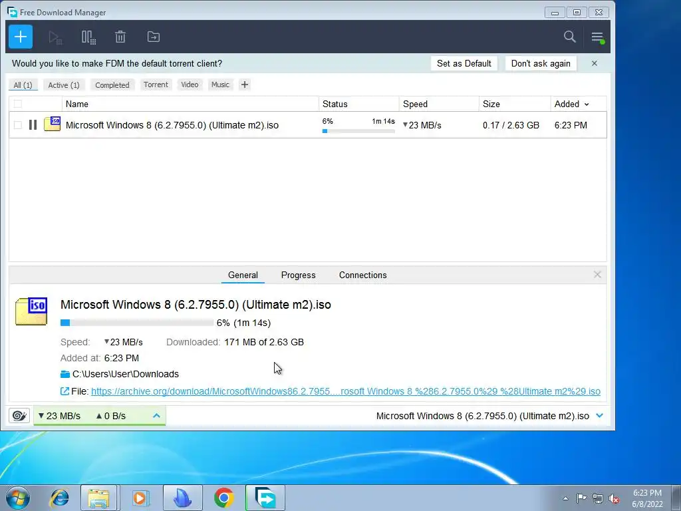681x511 pixels.
Task: Add a new download with the plus button
Action: pos(21,37)
